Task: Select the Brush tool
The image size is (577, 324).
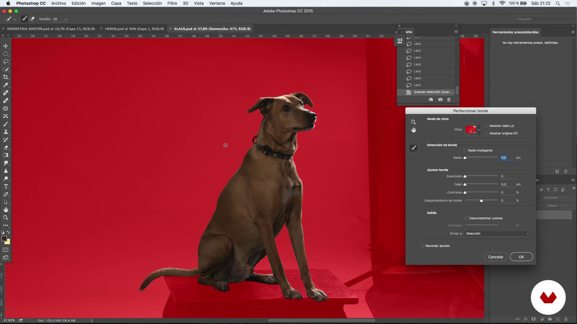Action: tap(6, 124)
